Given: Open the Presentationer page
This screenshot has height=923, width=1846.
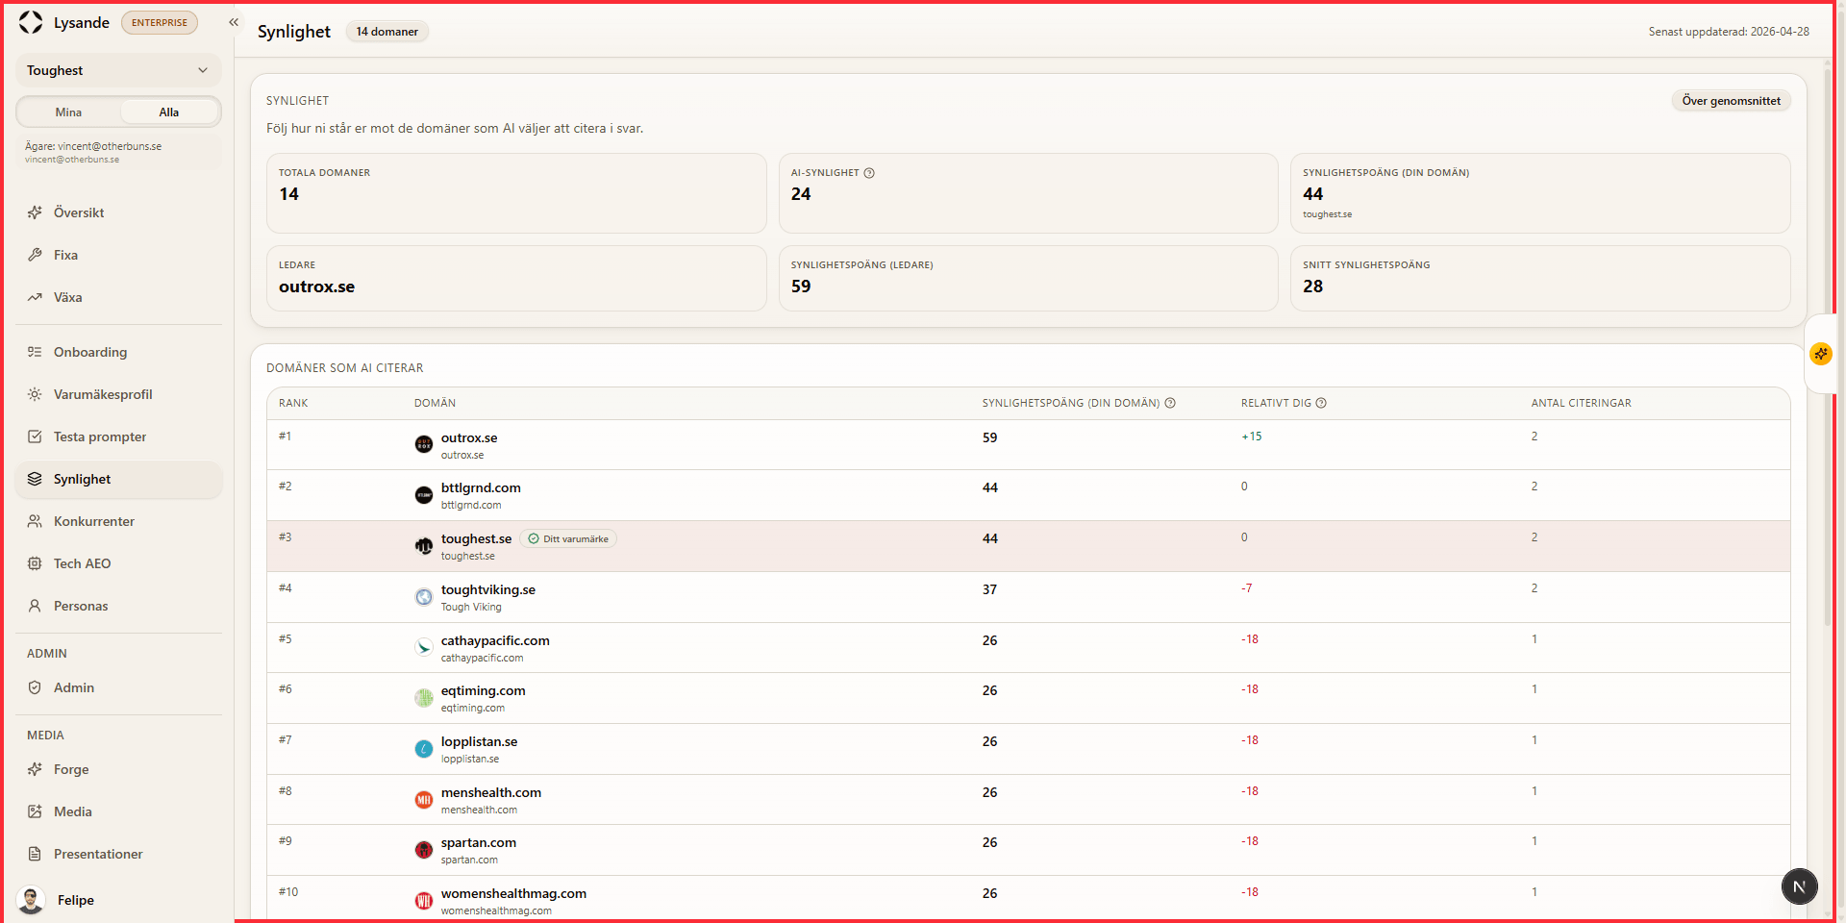Looking at the screenshot, I should 118,854.
